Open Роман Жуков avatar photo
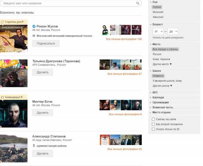The image size is (203, 166). (x=14, y=39)
